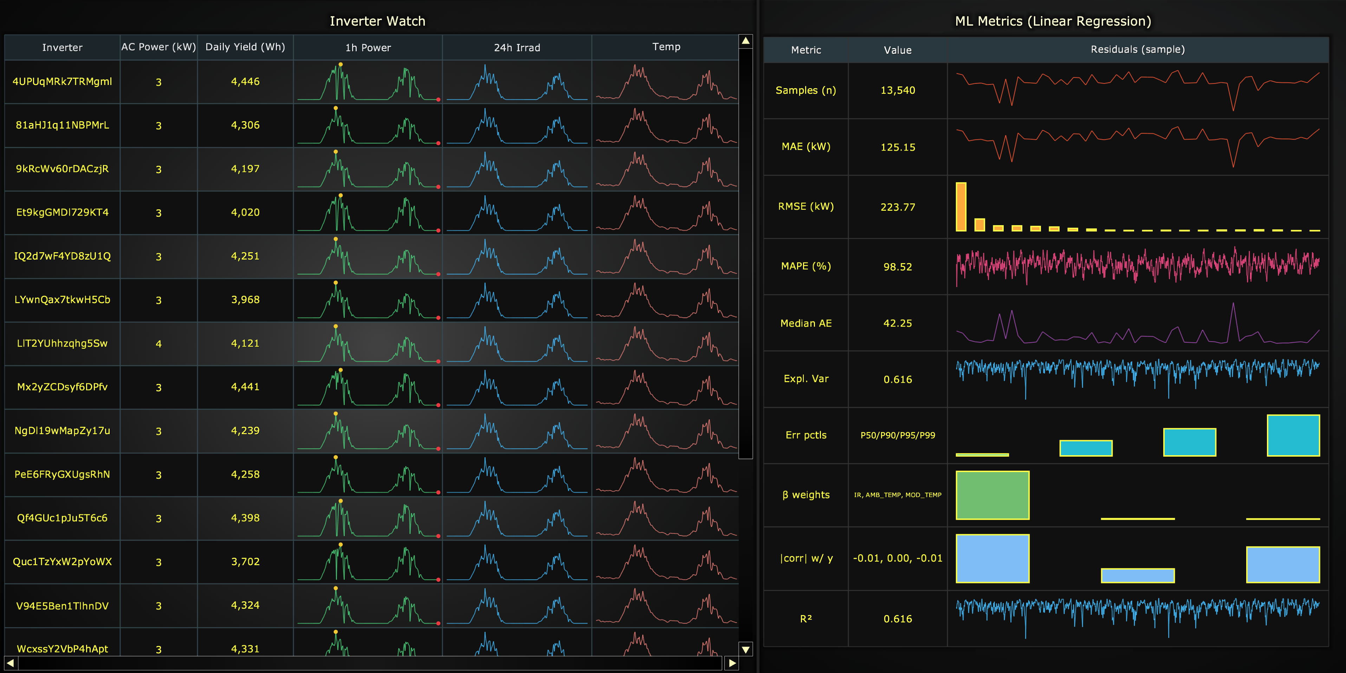Click the scroll up arrow of inverter table
1346x673 pixels.
[746, 41]
